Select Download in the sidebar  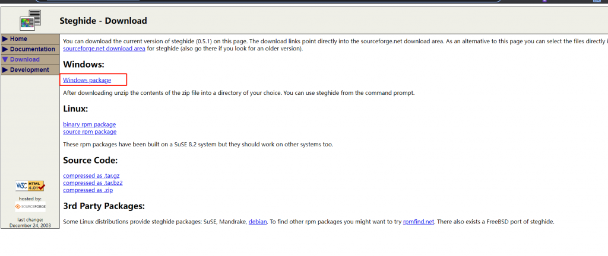tap(25, 59)
